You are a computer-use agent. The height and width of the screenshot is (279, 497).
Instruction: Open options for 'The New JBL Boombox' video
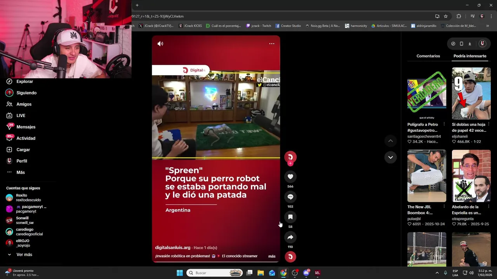pyautogui.click(x=444, y=207)
